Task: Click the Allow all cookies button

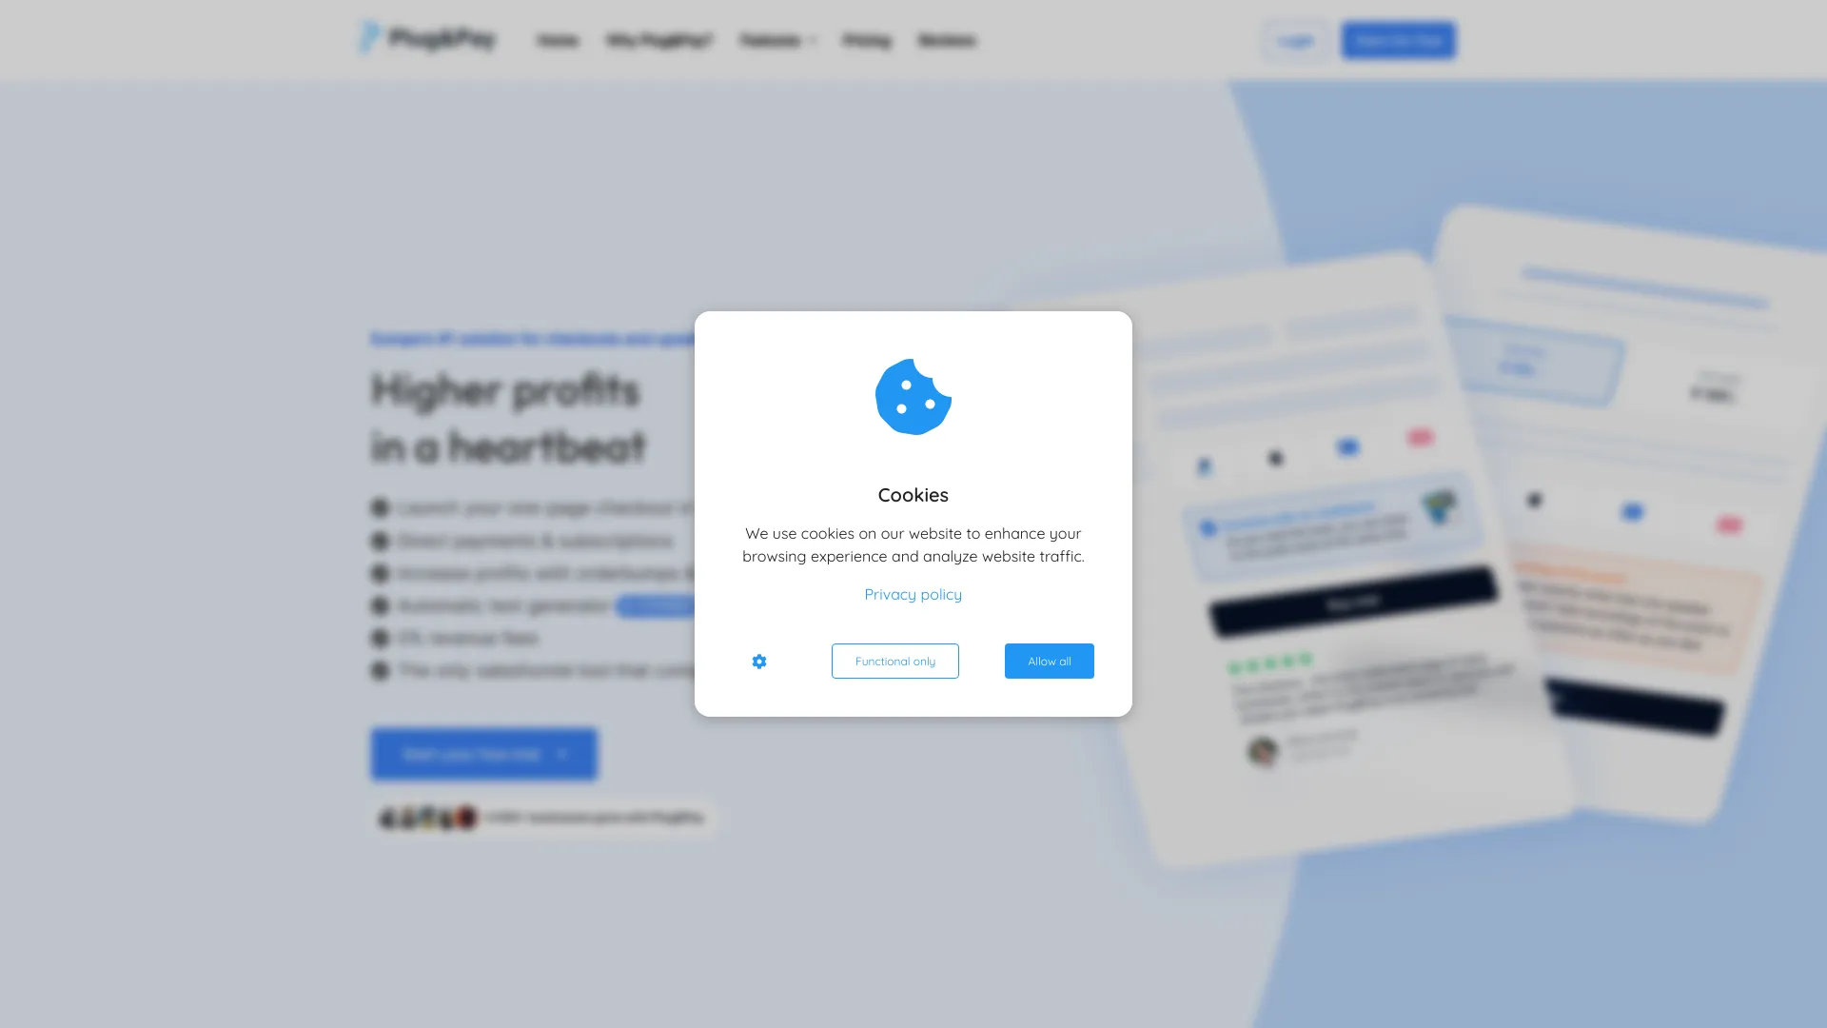Action: click(x=1049, y=661)
